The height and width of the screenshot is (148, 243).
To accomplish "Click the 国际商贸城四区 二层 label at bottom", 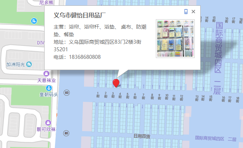I will click(x=215, y=139).
